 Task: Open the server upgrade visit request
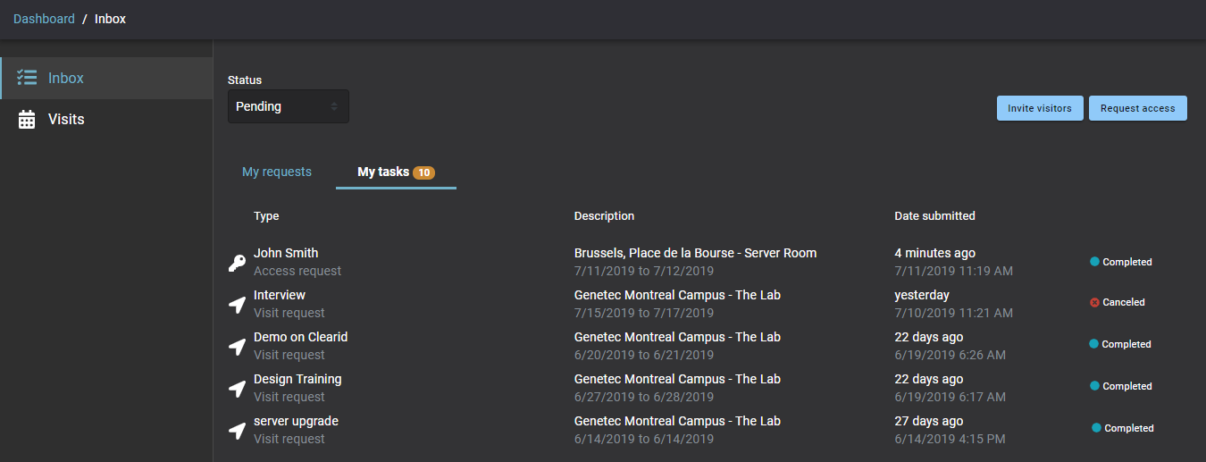pyautogui.click(x=296, y=421)
